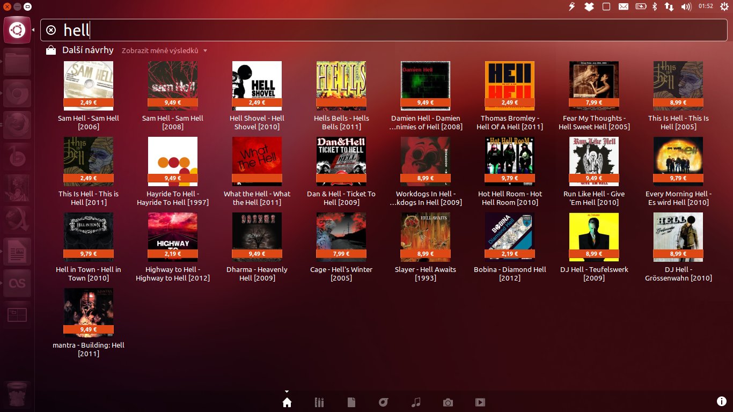Open the mail indicator envelope icon
Viewport: 733px width, 412px height.
coord(623,6)
